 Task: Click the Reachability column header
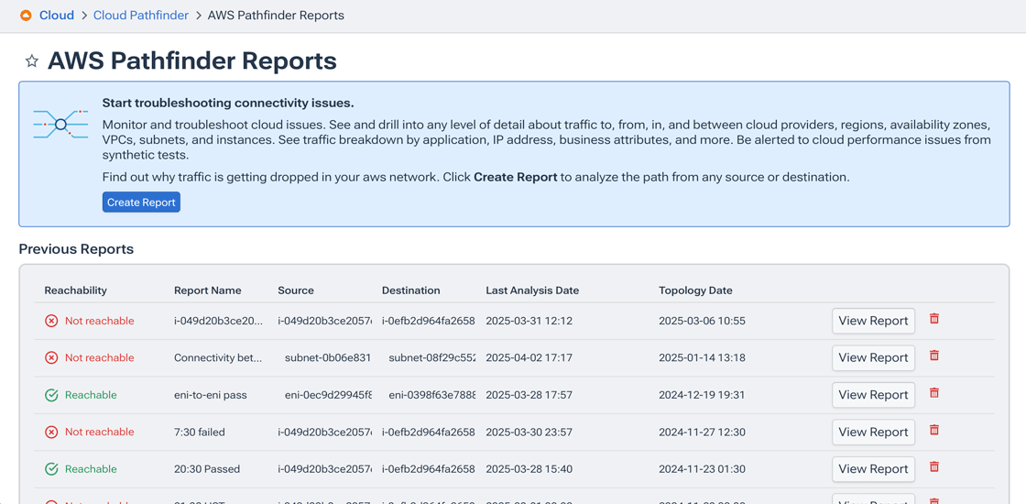[x=75, y=290]
